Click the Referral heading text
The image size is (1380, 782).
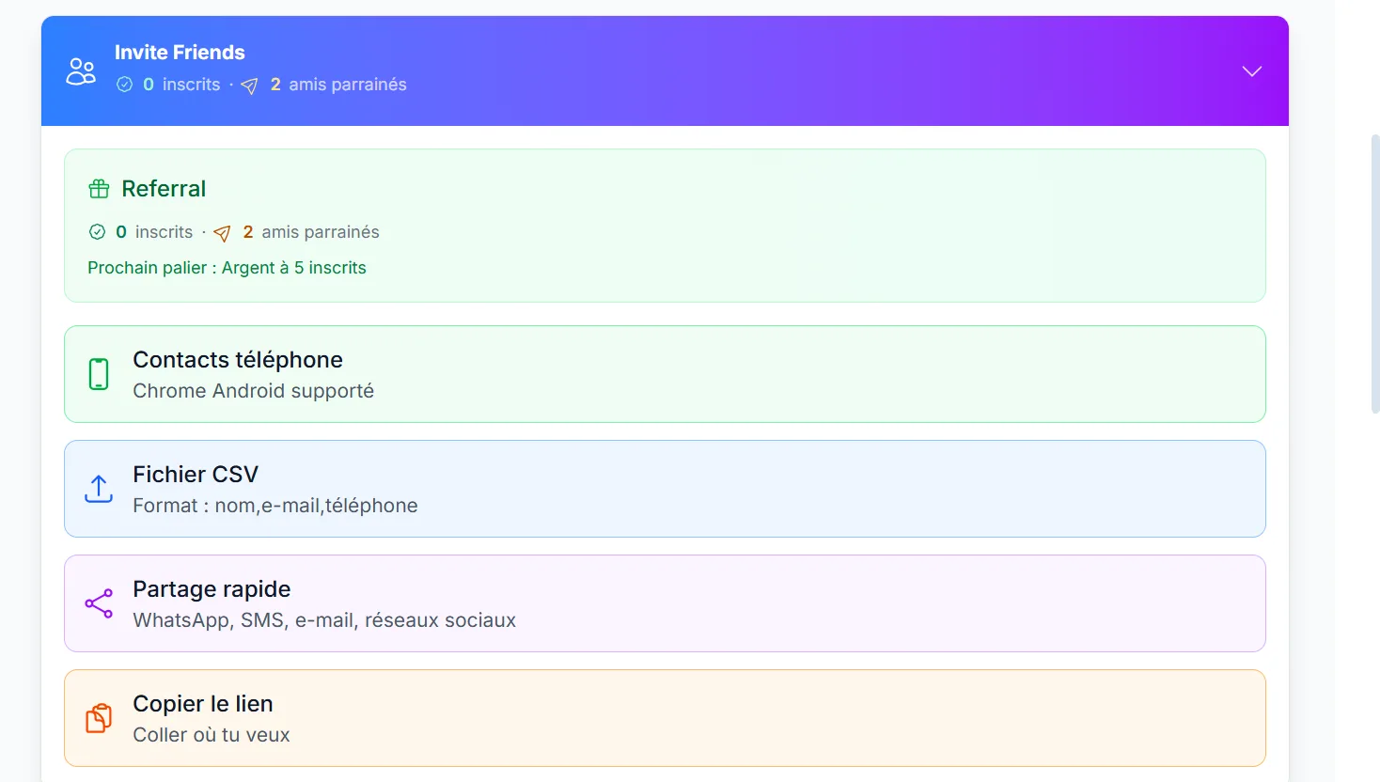(164, 189)
